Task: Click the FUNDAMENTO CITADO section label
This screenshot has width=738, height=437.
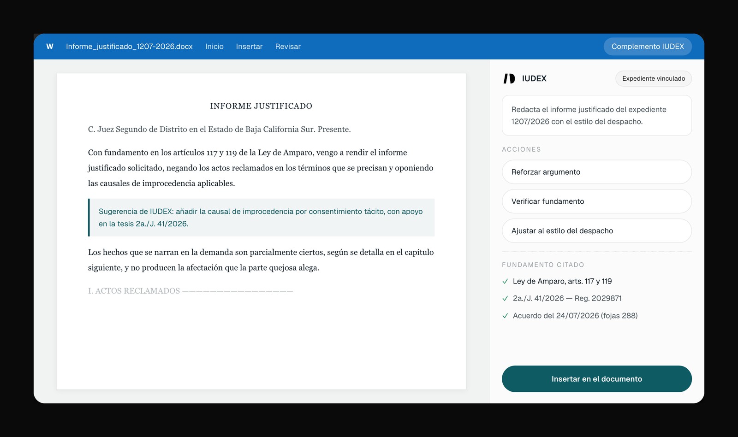Action: pos(543,265)
